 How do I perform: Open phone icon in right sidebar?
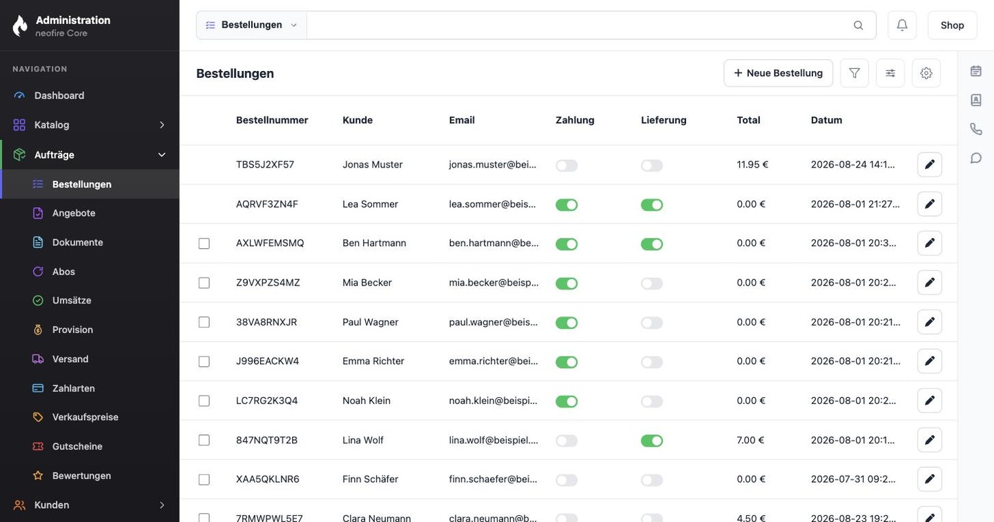(976, 129)
